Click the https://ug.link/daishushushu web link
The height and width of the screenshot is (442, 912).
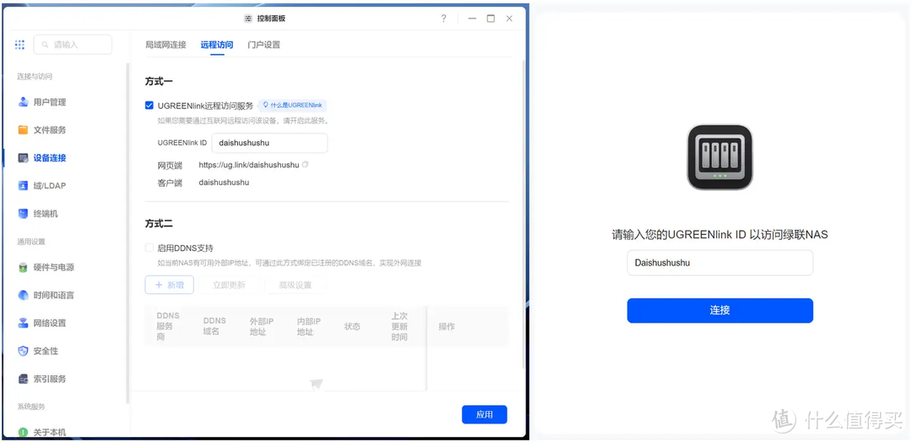click(249, 165)
